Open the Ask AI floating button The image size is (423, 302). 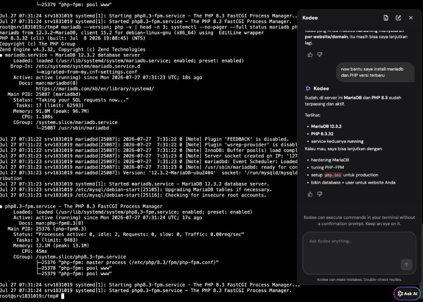pyautogui.click(x=407, y=294)
